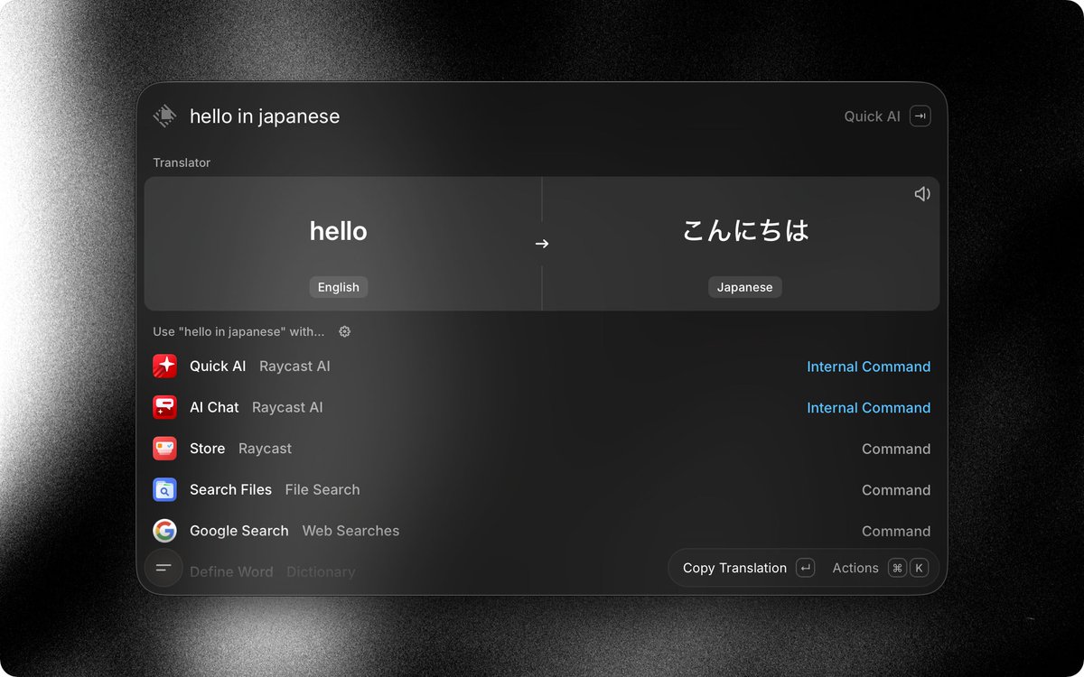Click 'Dictionary' subtitle beside Define Word
1084x677 pixels.
(x=321, y=572)
